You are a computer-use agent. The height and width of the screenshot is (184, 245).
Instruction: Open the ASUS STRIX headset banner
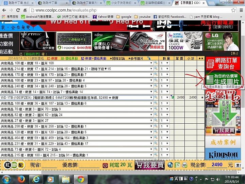37,41
